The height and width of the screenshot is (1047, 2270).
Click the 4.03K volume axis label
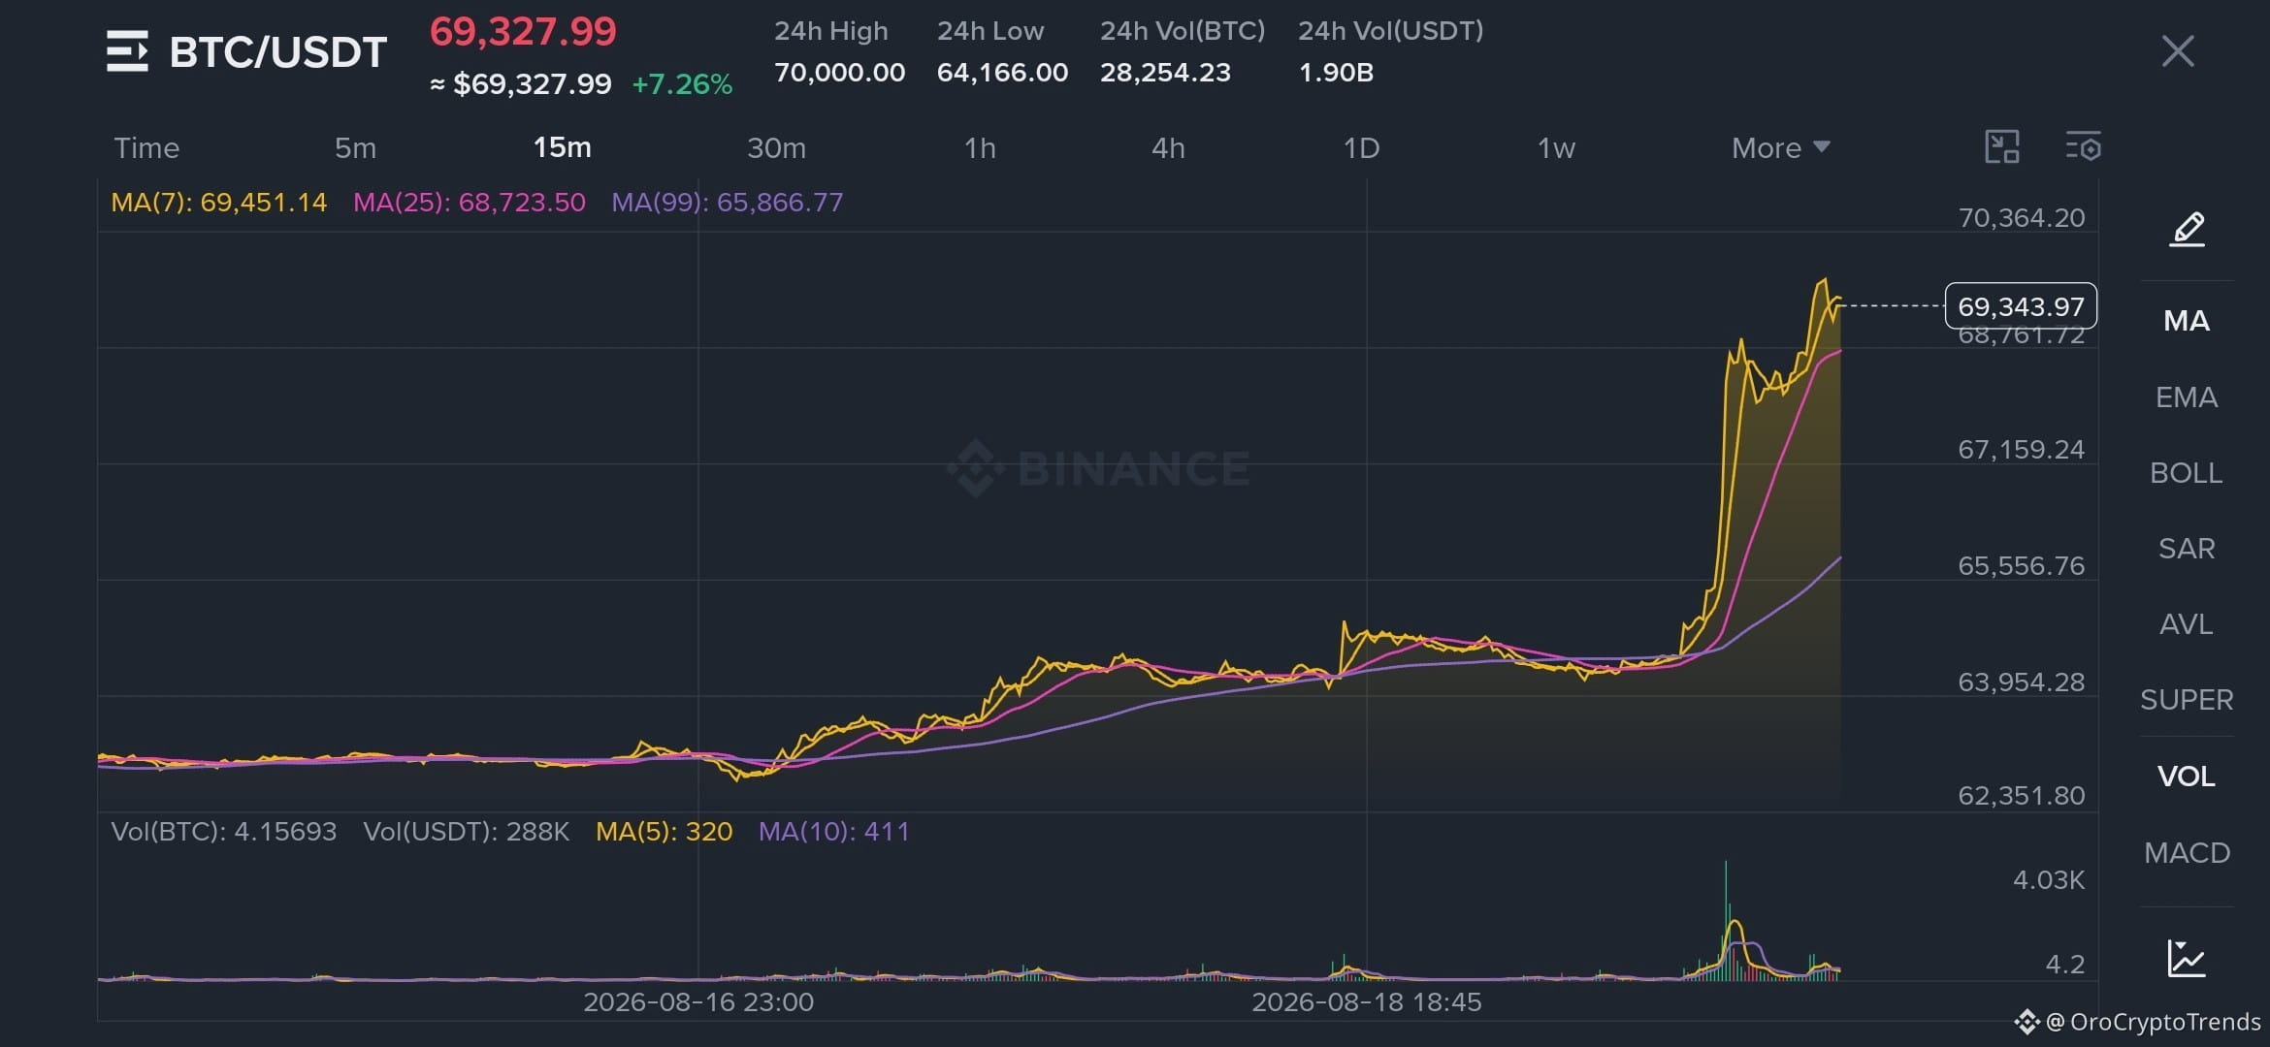click(2049, 880)
